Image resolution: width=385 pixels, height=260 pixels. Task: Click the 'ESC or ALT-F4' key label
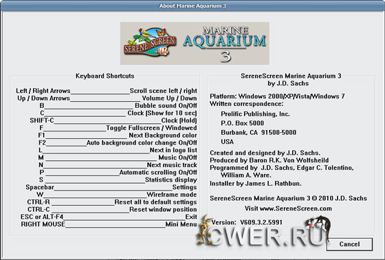pyautogui.click(x=42, y=217)
